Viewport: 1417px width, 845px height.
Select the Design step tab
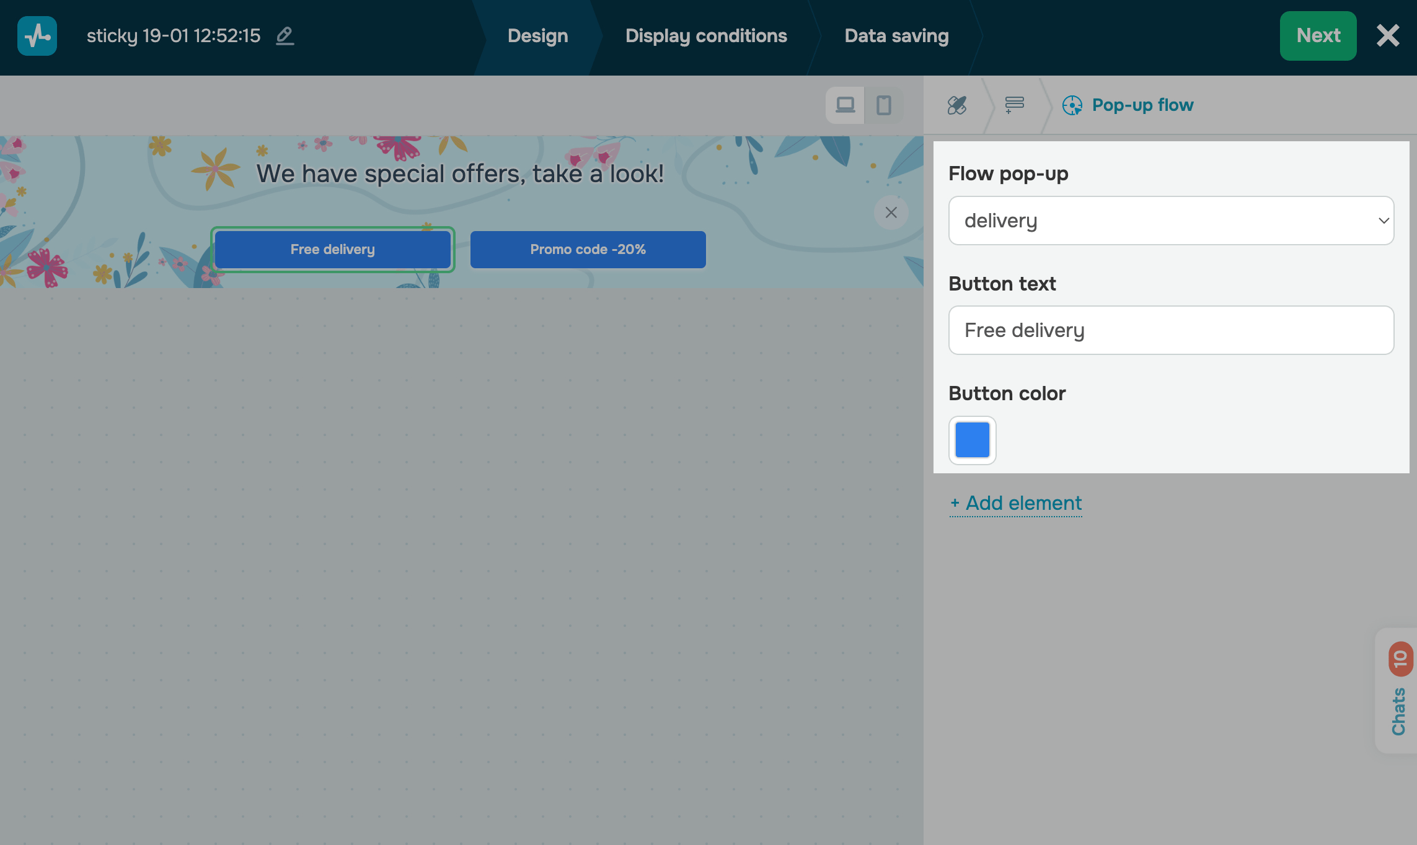(537, 36)
